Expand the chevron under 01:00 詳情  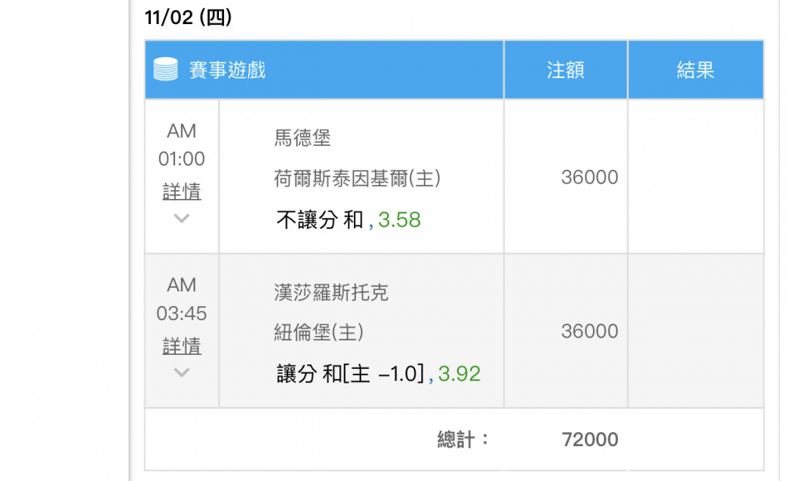click(x=182, y=219)
